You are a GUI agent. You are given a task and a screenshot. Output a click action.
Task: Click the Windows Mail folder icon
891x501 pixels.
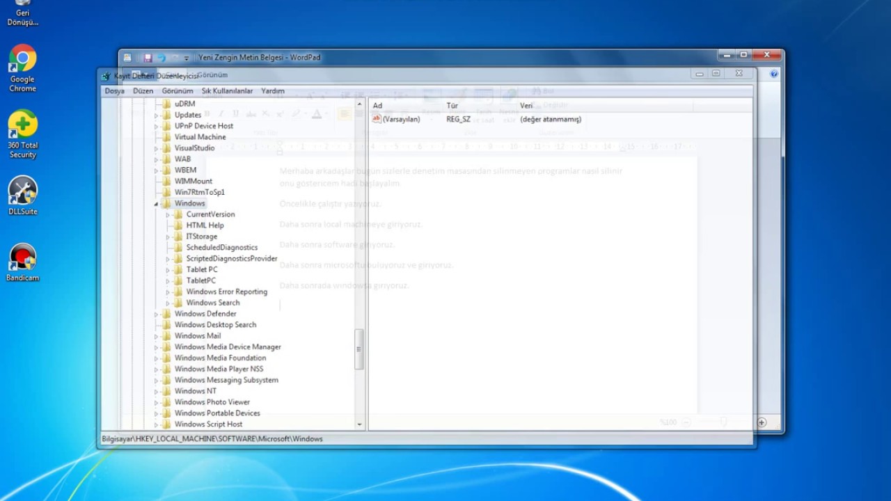pos(166,335)
